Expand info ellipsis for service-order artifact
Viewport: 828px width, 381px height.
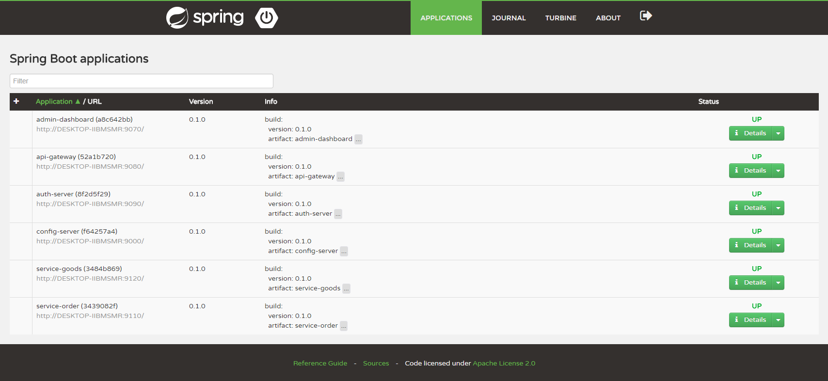pos(344,326)
